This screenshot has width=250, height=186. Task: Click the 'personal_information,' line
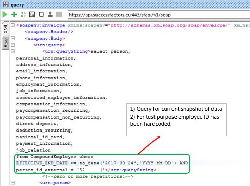(46, 58)
